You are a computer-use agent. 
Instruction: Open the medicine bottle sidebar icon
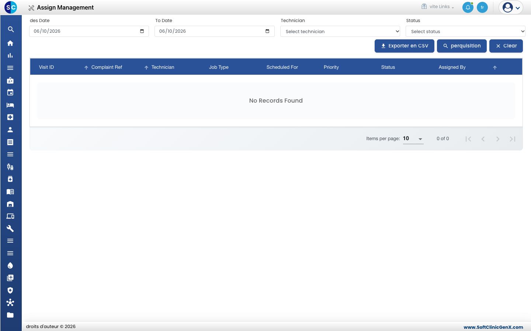(10, 179)
